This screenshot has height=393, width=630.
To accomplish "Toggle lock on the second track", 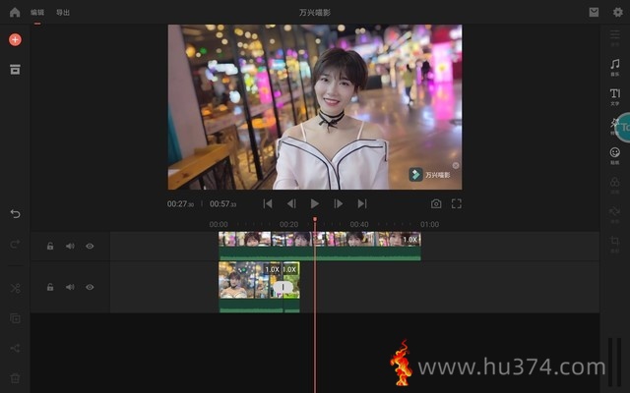I will [x=50, y=287].
